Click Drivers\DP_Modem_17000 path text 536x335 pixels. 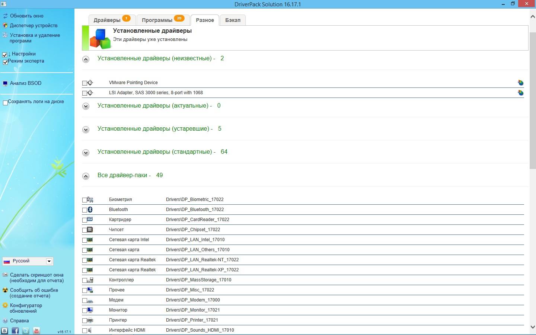click(x=193, y=300)
